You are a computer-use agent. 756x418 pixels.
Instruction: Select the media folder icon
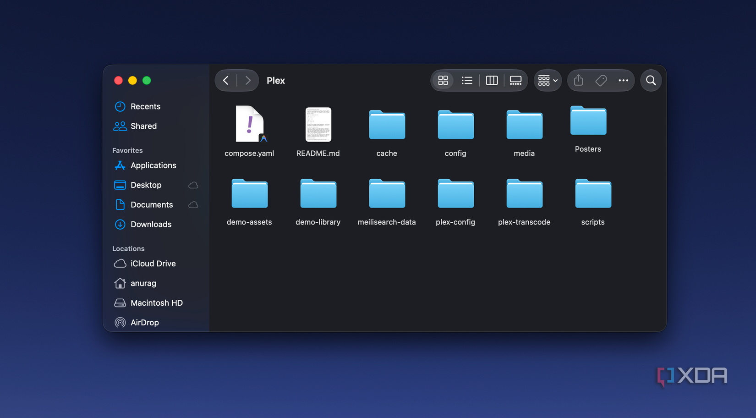click(x=525, y=125)
